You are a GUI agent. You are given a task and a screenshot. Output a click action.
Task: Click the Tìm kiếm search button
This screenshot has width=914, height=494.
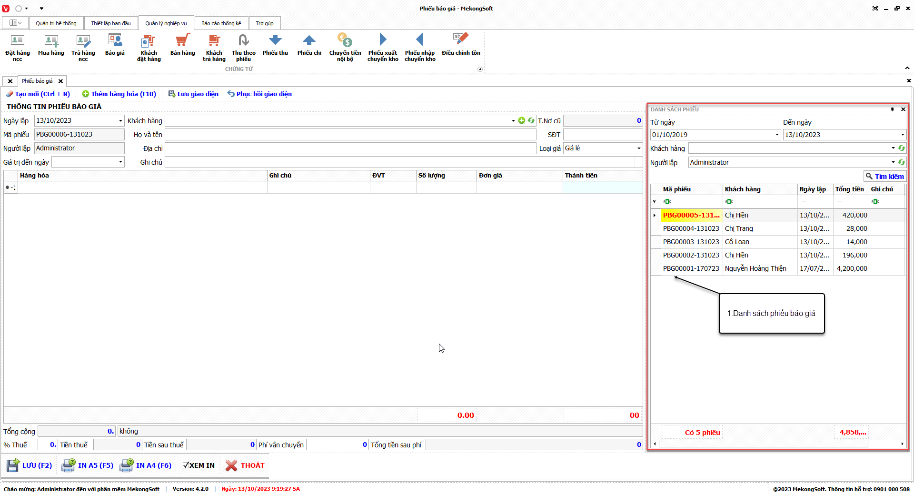click(x=884, y=177)
